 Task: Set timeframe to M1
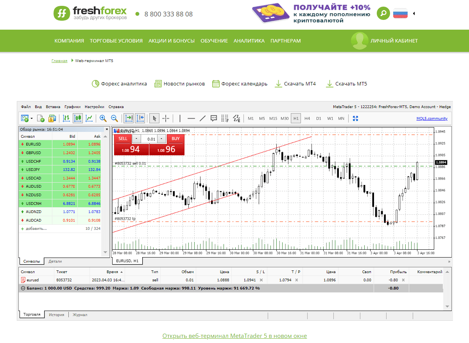coord(251,118)
